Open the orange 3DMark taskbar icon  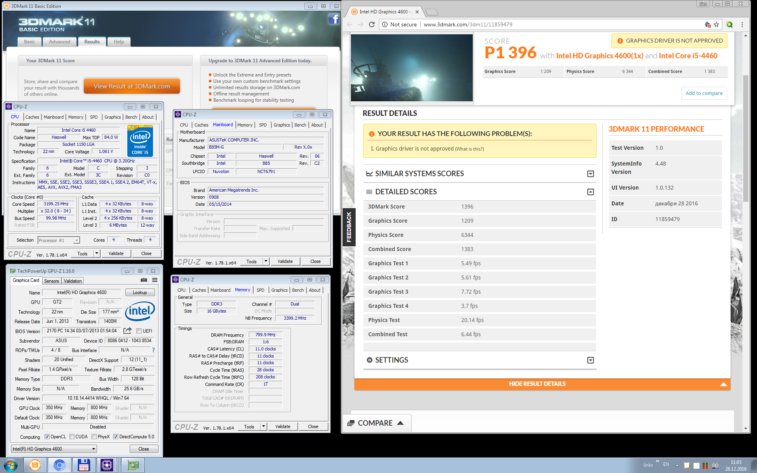[35, 465]
